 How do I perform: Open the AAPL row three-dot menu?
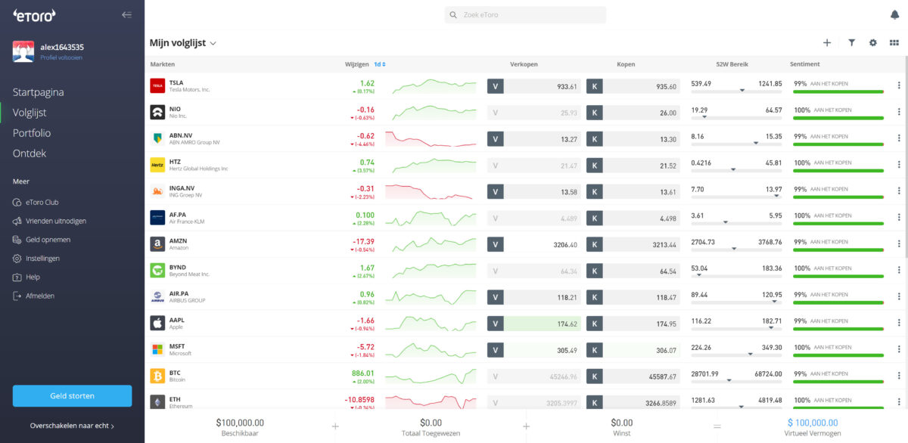coord(899,324)
